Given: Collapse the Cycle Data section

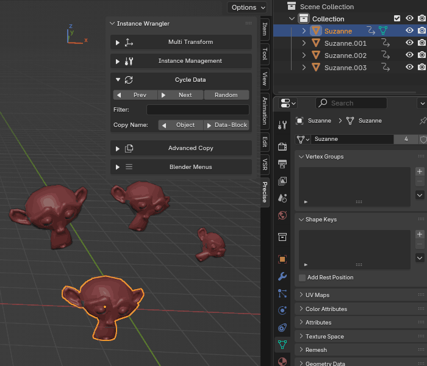Looking at the screenshot, I should pos(118,80).
